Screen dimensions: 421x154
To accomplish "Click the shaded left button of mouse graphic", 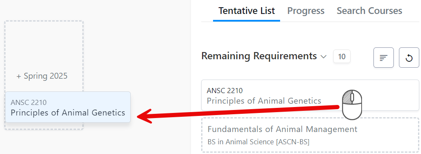I will pos(347,97).
